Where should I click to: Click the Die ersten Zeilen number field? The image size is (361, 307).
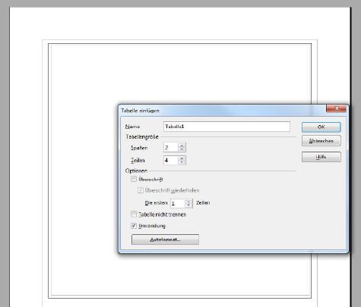coord(178,203)
